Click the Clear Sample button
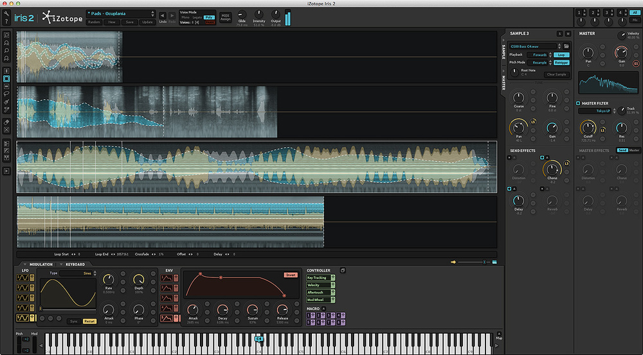 point(556,74)
